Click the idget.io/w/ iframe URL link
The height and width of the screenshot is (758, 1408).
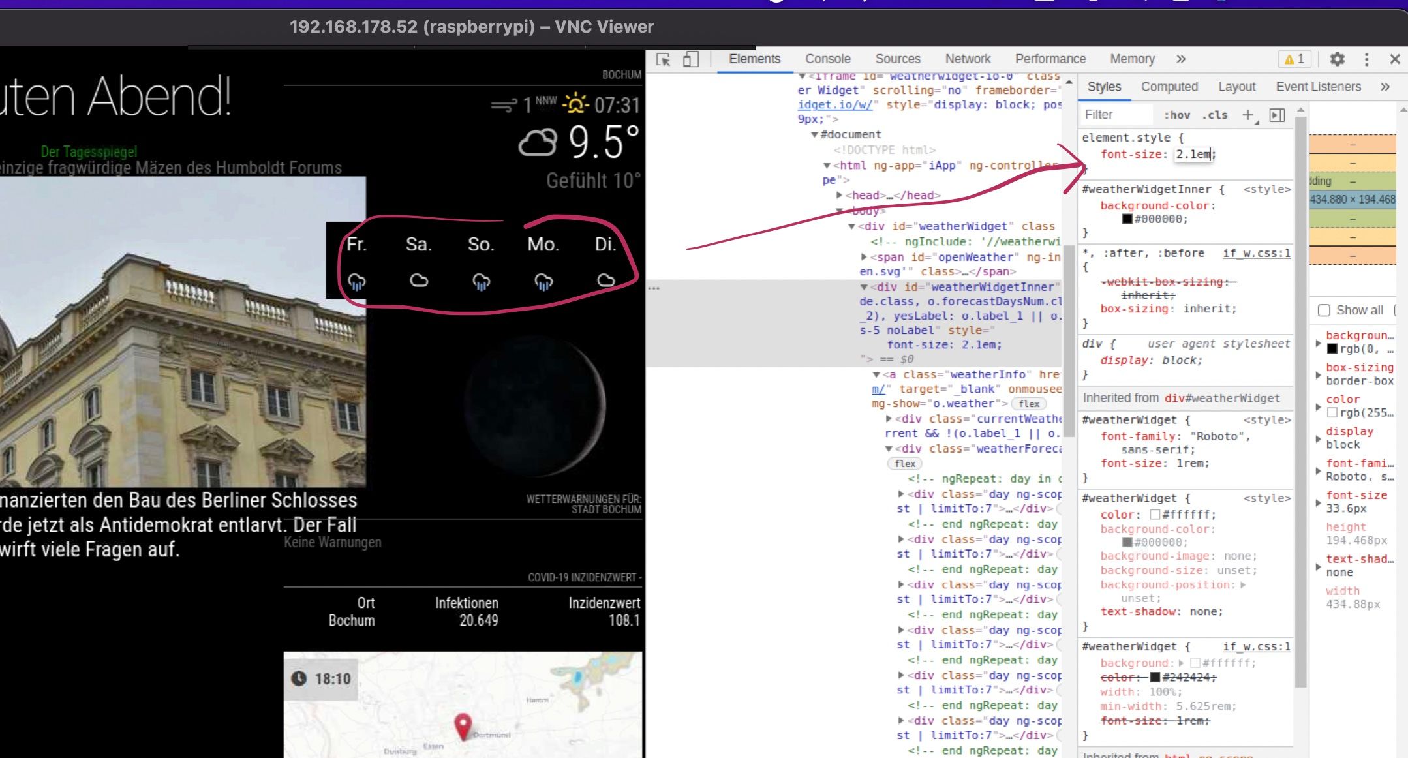834,105
